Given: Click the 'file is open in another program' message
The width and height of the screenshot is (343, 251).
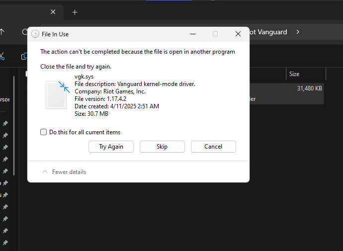Looking at the screenshot, I should 138,52.
